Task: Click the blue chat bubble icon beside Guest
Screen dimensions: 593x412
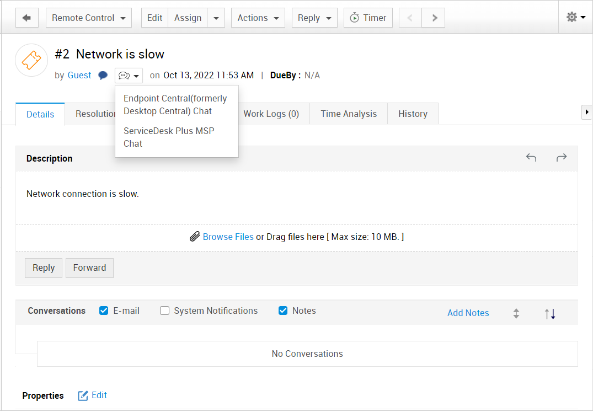Action: pos(103,76)
